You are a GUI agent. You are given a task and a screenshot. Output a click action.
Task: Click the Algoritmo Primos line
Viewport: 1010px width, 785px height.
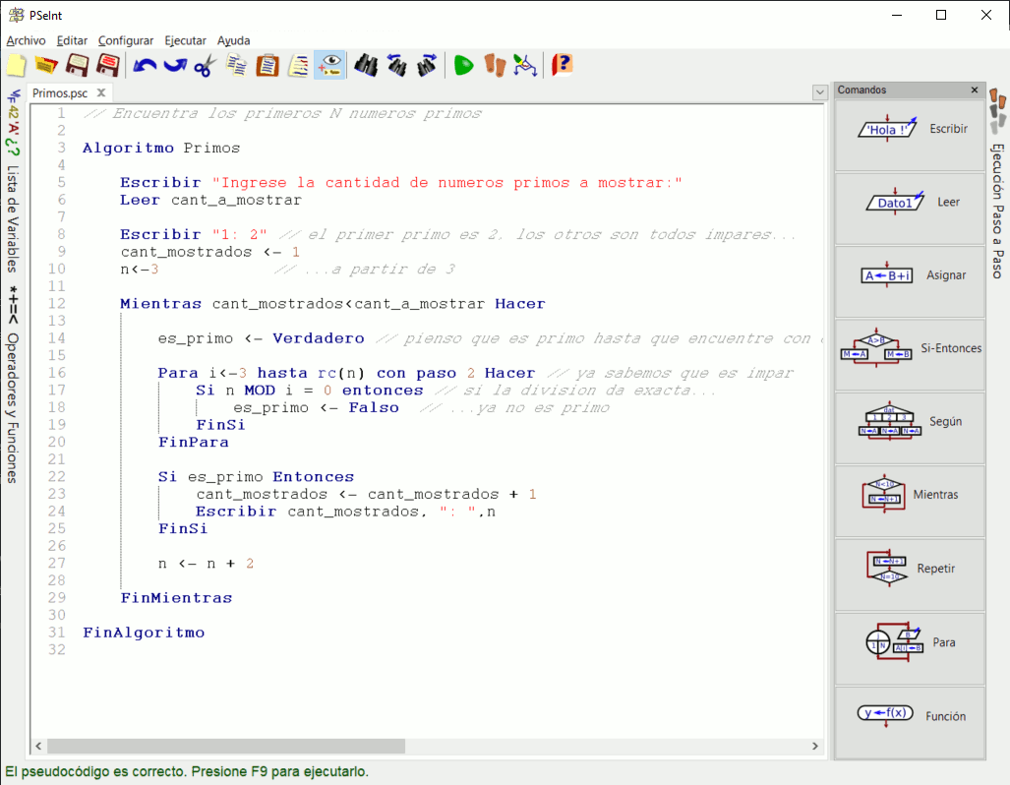coord(161,149)
